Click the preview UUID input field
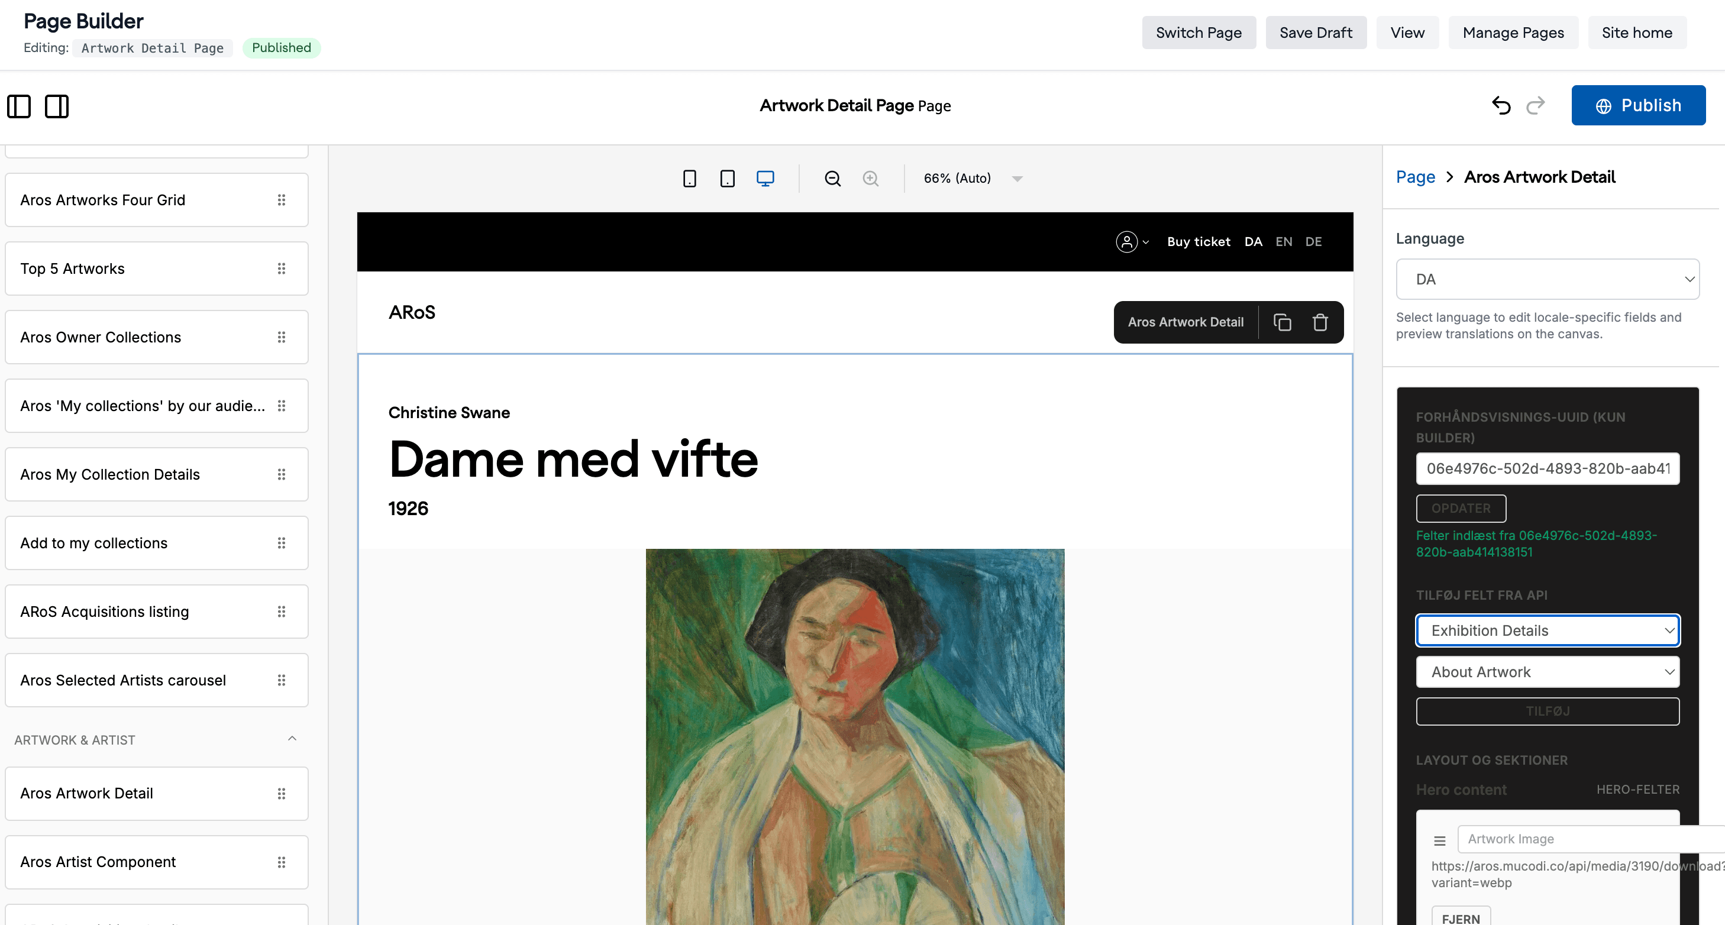Screen dimensions: 1725x925 [x=1547, y=468]
